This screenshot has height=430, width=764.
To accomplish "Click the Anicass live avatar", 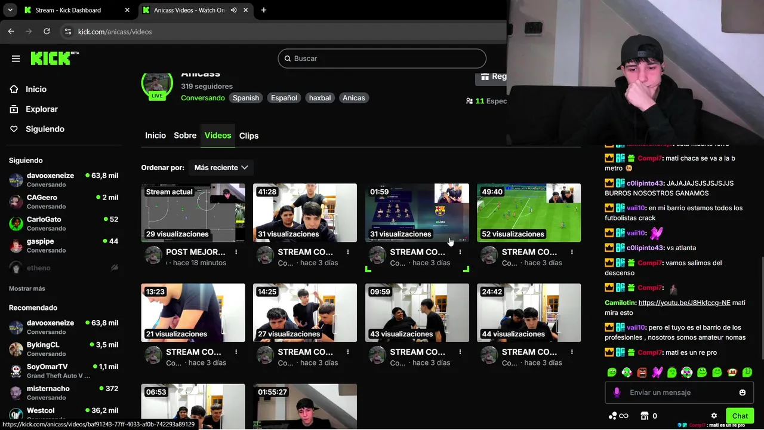I will (156, 85).
